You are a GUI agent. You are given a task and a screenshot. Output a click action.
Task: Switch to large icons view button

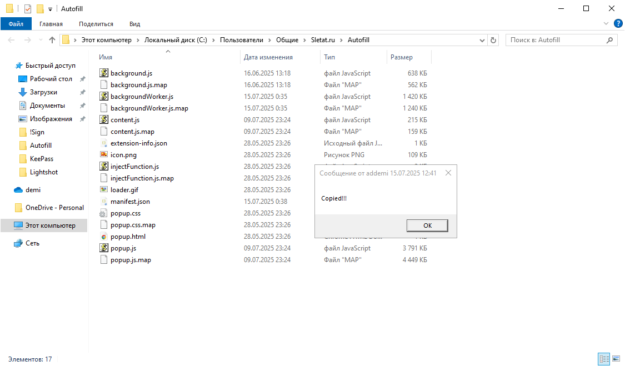tap(615, 359)
